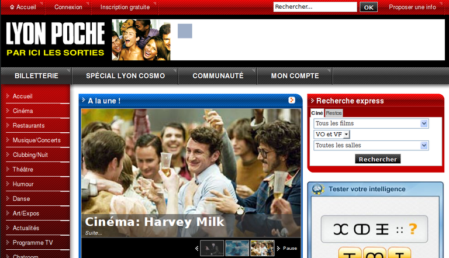Viewport: 449px width, 258px height.
Task: Click the Cinéma: Harvey Milk headline
Action: (x=154, y=222)
